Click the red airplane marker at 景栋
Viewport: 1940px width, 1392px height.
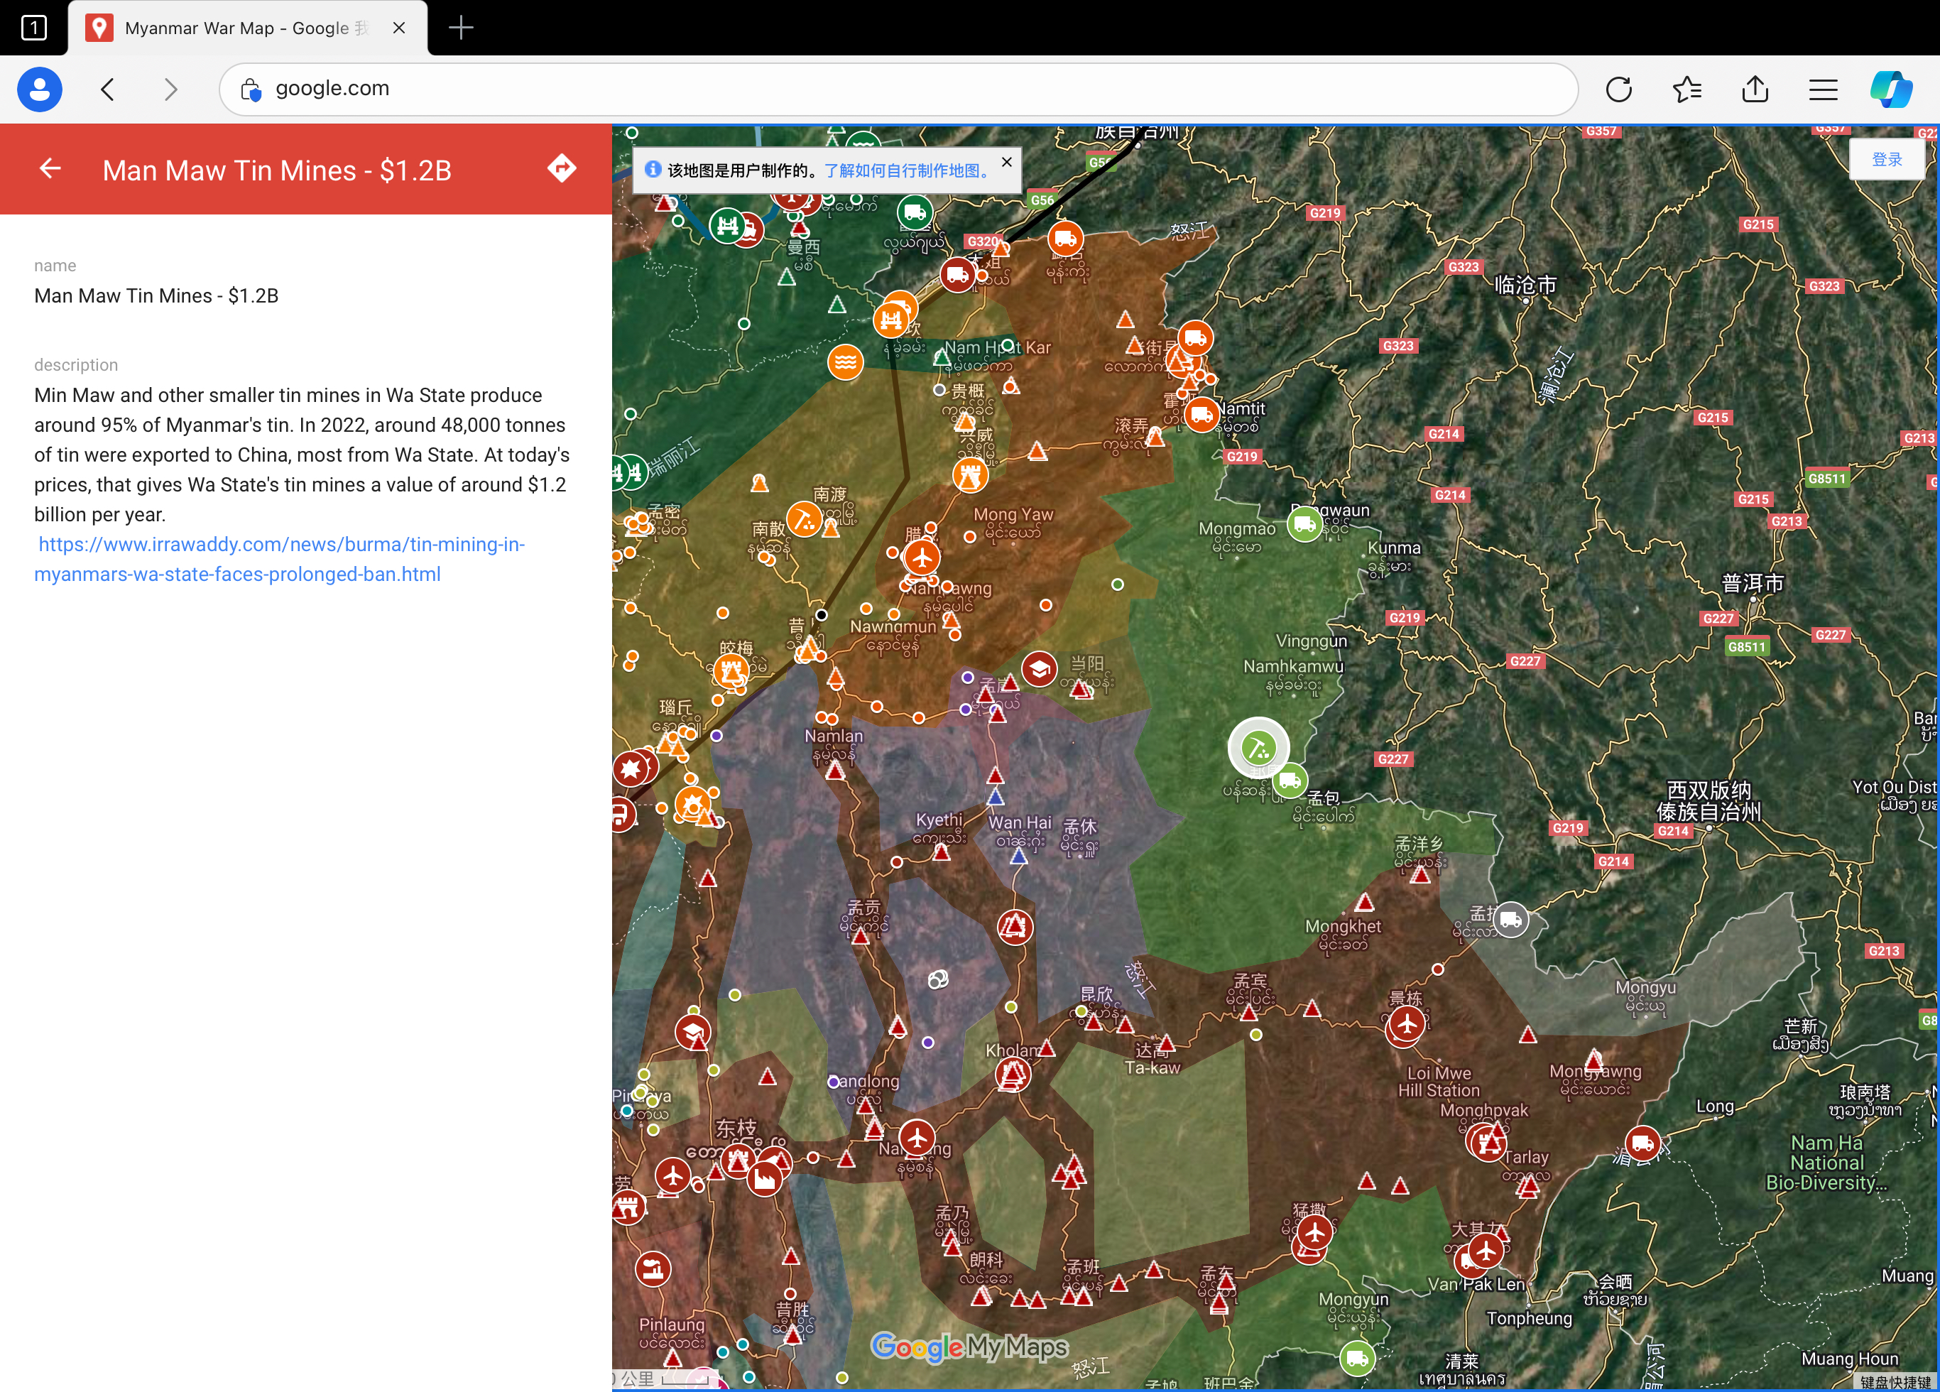(x=1406, y=1024)
